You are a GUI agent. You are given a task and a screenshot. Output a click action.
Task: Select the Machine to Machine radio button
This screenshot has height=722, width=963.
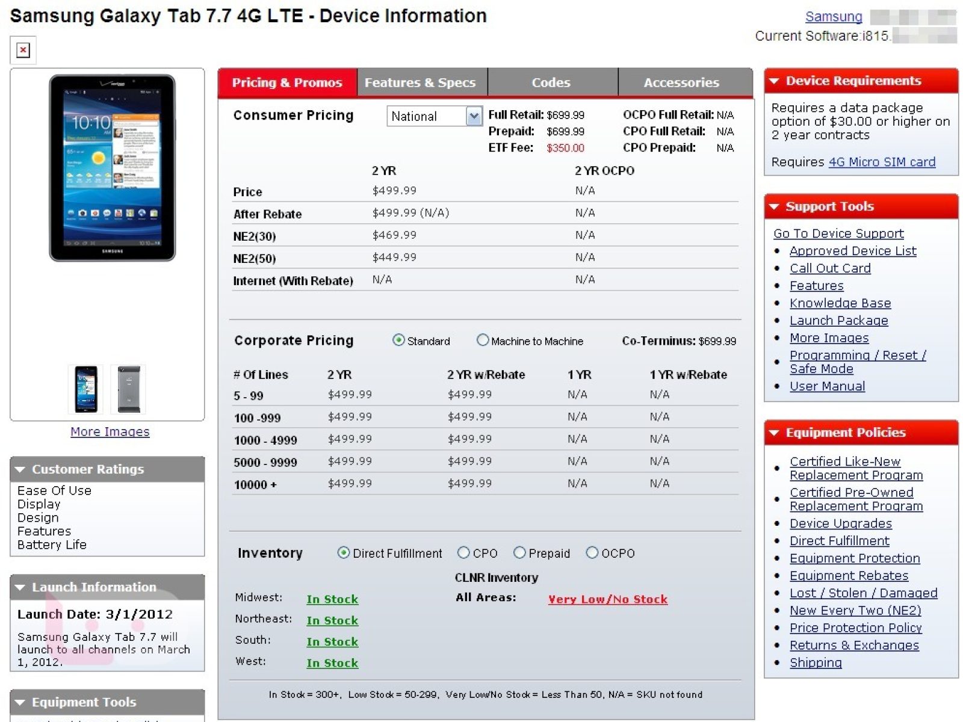[x=483, y=341]
